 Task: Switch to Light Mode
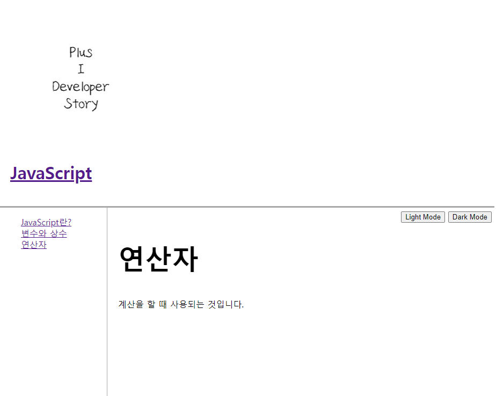pos(423,217)
